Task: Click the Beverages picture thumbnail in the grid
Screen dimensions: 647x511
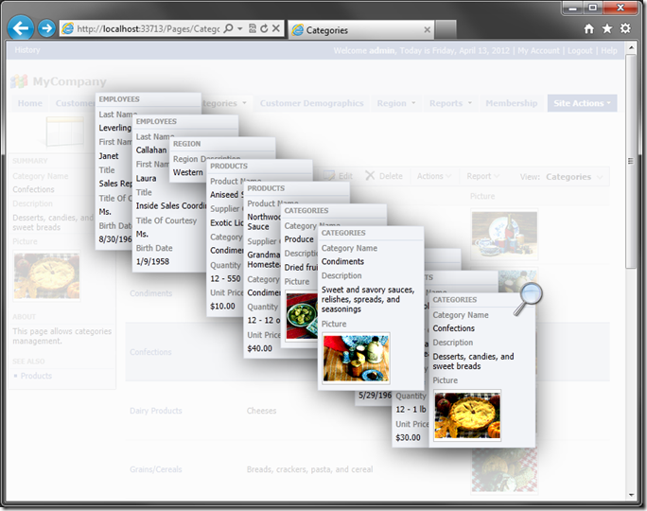Action: pos(504,234)
